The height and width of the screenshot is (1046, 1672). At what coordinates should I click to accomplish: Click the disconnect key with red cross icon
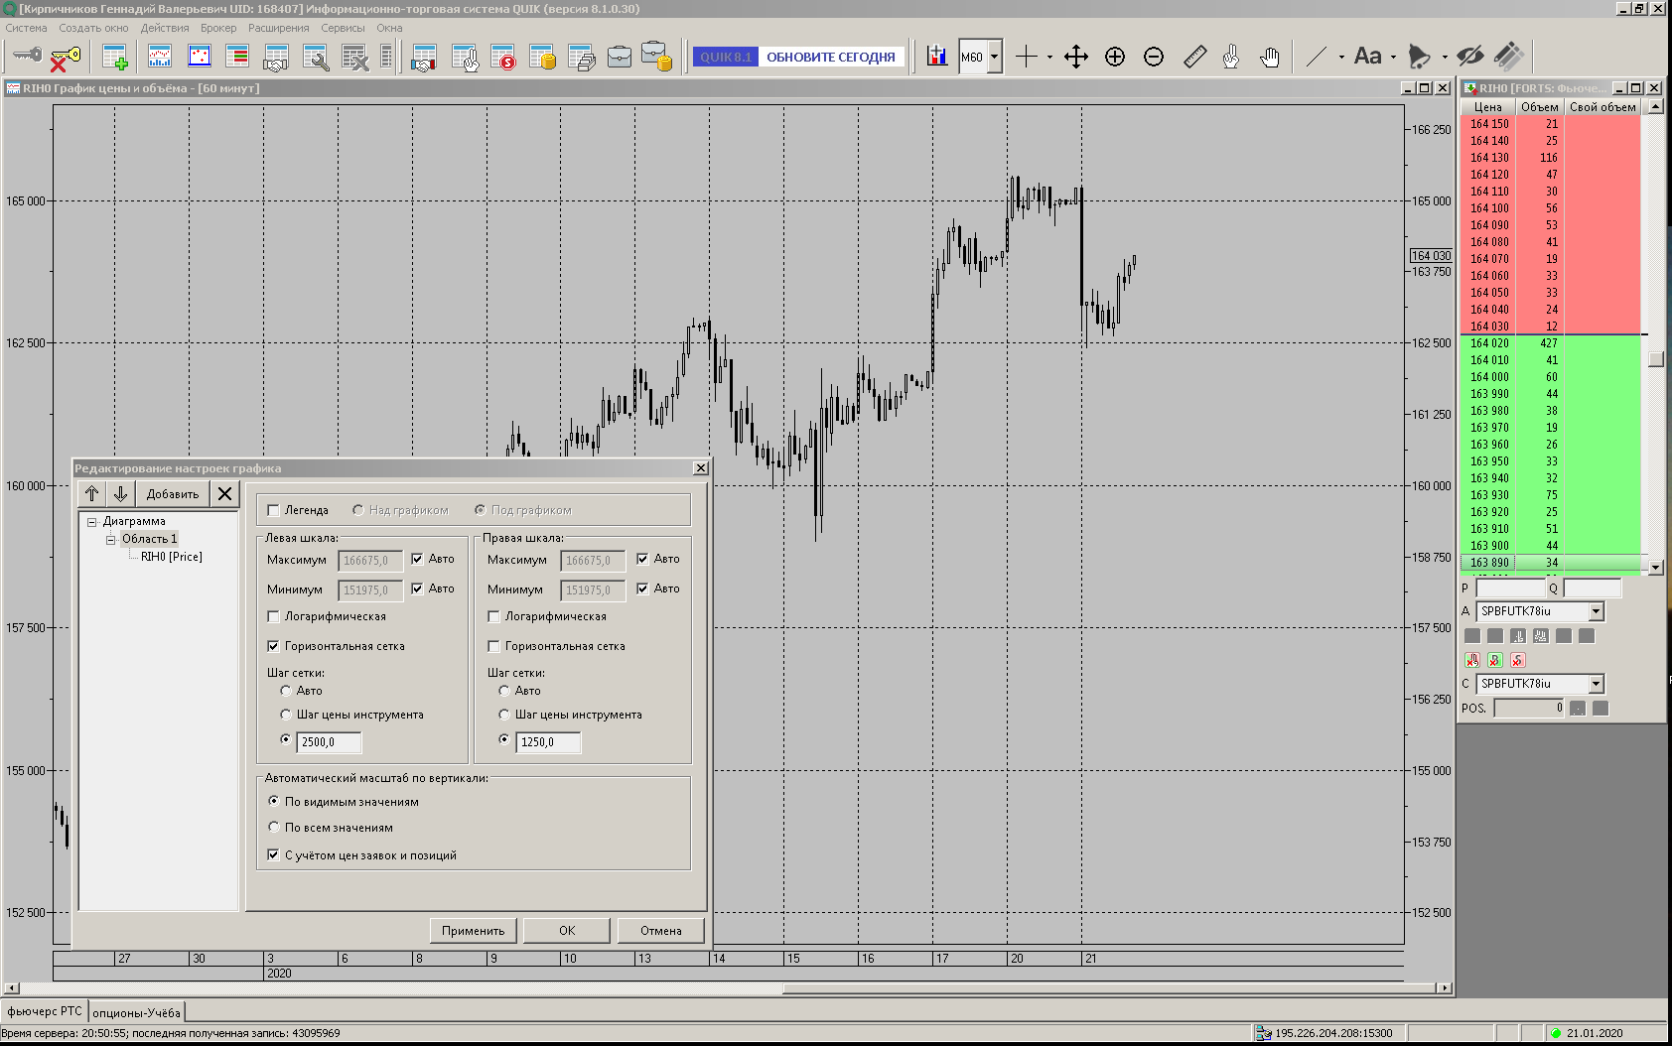[65, 58]
